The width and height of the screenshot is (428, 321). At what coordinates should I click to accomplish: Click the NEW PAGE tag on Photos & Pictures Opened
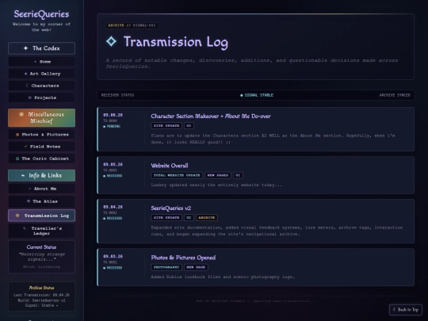(x=196, y=267)
